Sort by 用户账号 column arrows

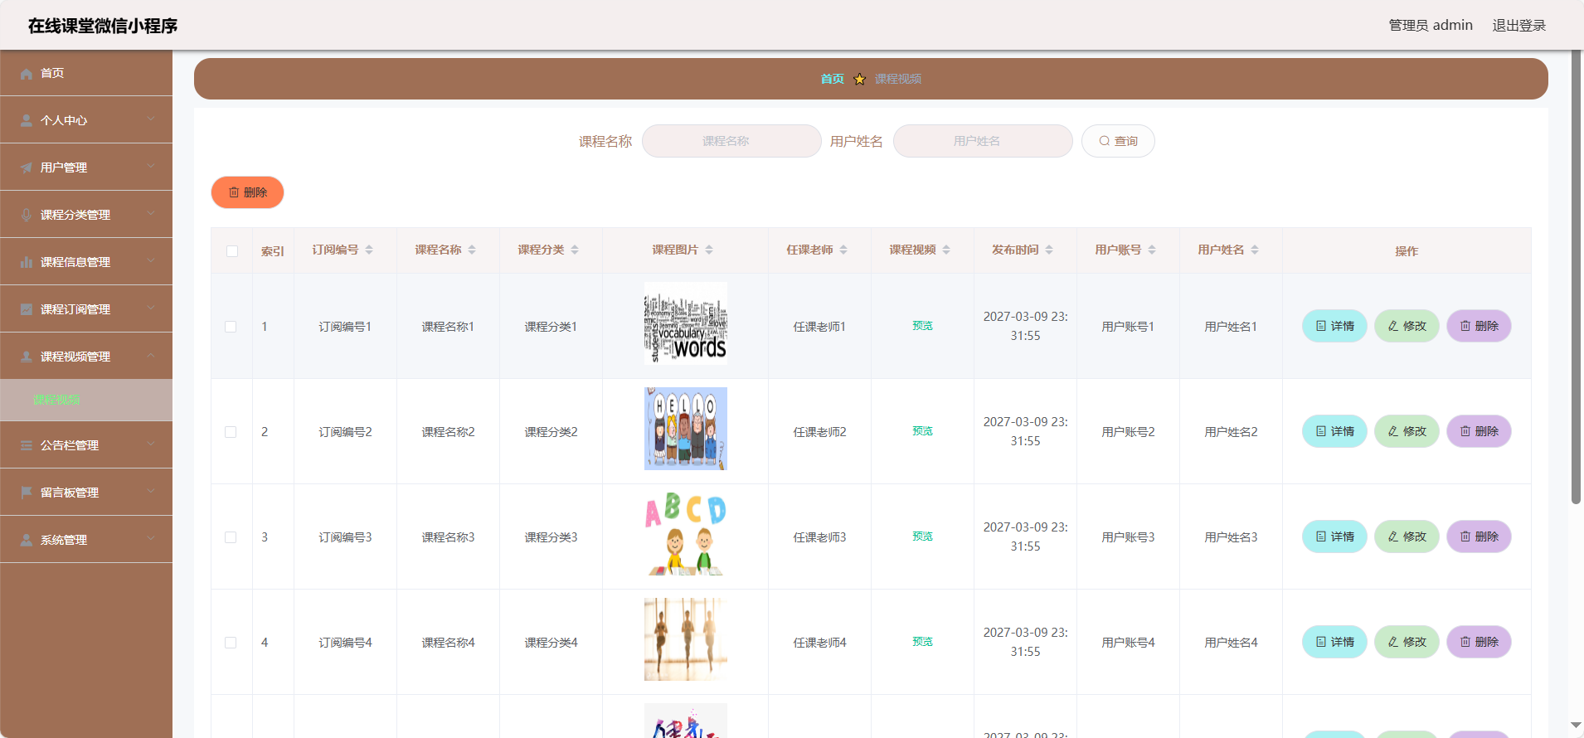[x=1152, y=250]
